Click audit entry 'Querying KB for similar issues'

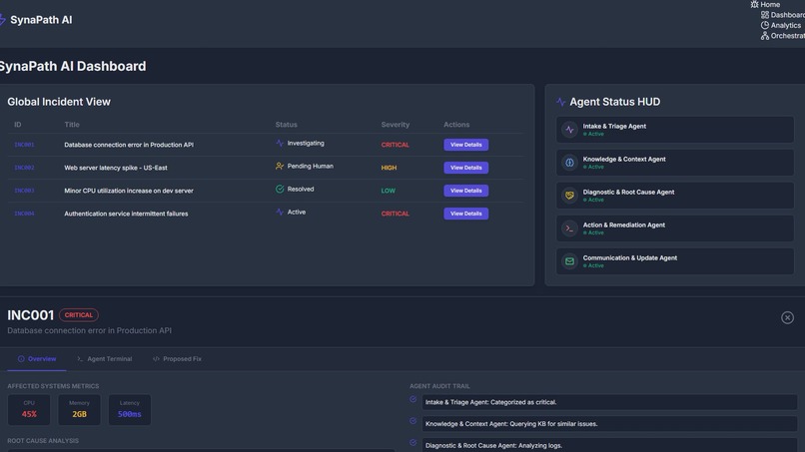(609, 424)
